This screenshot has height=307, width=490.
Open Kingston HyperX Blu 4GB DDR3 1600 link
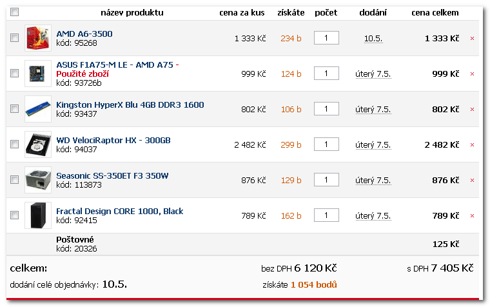click(130, 104)
